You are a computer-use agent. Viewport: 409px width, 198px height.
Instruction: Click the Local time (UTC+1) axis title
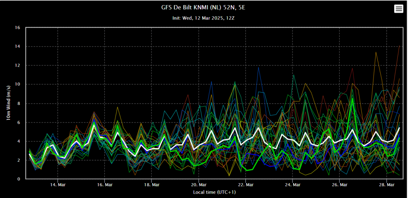pyautogui.click(x=214, y=192)
